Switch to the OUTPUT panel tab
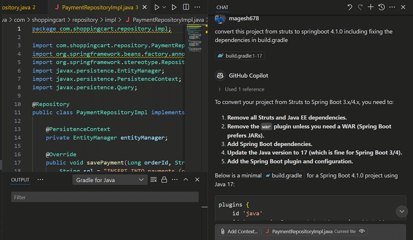This screenshot has width=413, height=240. [20, 180]
